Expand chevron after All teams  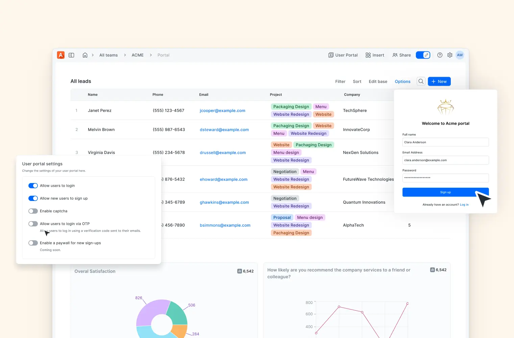[125, 55]
